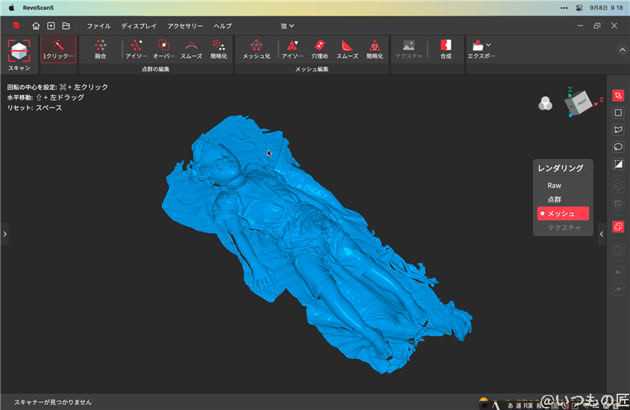
Task: Open the アクセサリー menu
Action: (185, 26)
